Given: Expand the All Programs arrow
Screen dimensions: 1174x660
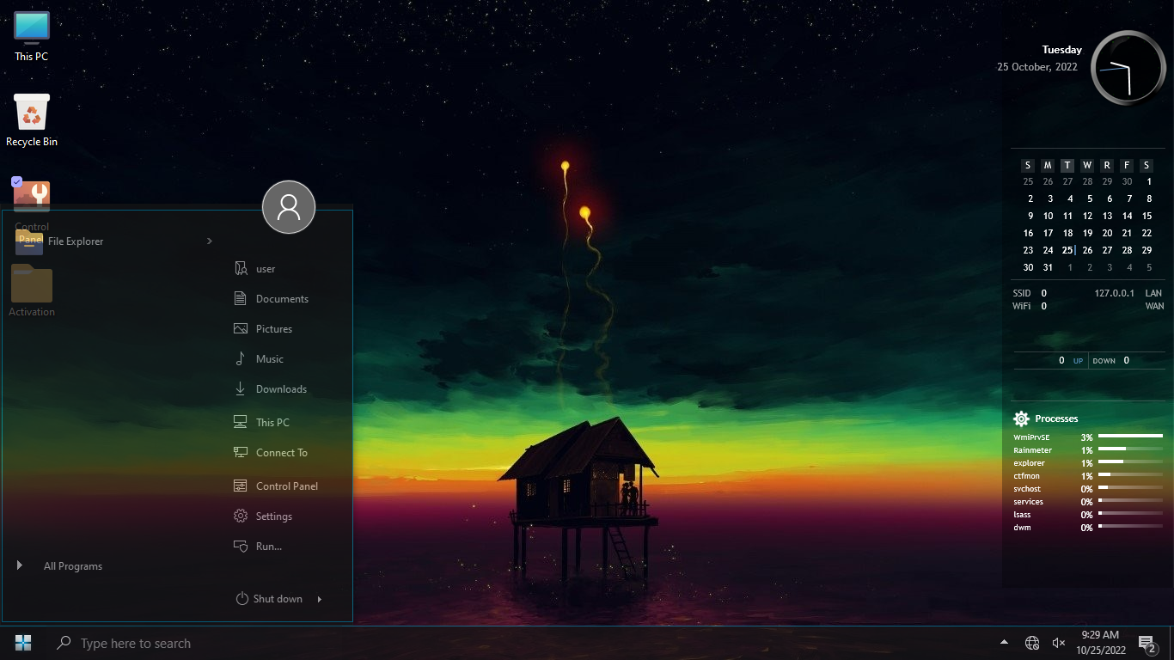Looking at the screenshot, I should tap(19, 565).
